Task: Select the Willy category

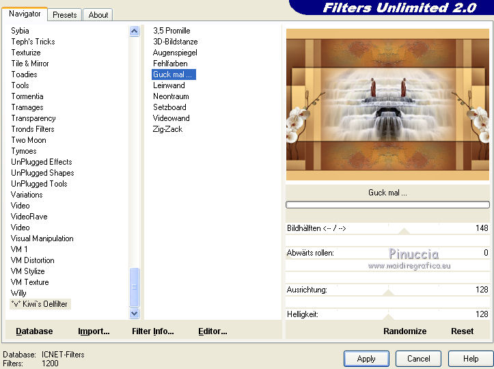Action: coord(18,293)
